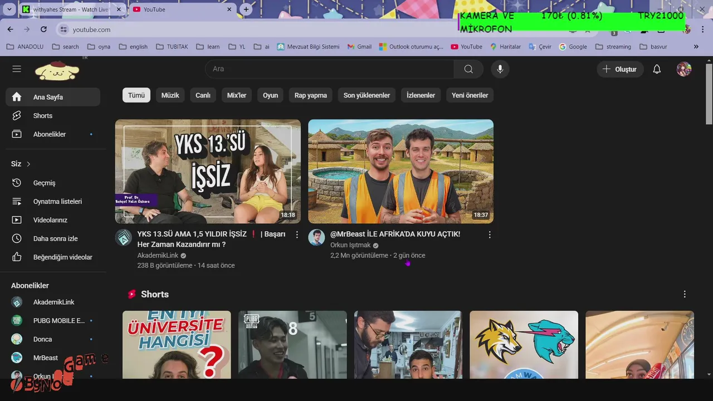713x401 pixels.
Task: Click the Ara search field
Action: coord(330,69)
